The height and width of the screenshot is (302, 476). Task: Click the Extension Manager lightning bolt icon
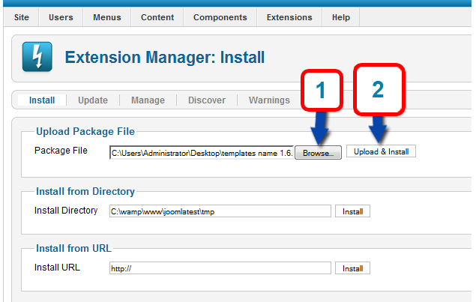37,58
